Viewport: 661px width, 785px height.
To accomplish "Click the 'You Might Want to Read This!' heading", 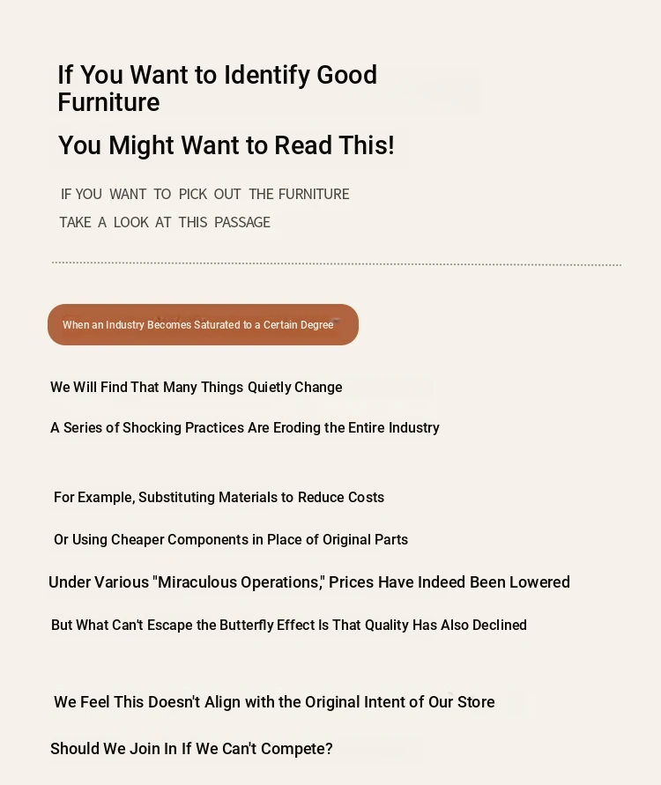I will 227,145.
